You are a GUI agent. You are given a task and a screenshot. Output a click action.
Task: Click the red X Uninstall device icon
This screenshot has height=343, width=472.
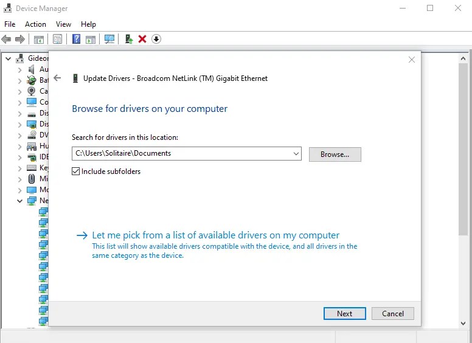tap(142, 39)
